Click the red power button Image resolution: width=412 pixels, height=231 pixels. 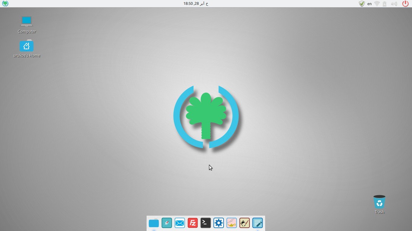(x=405, y=4)
